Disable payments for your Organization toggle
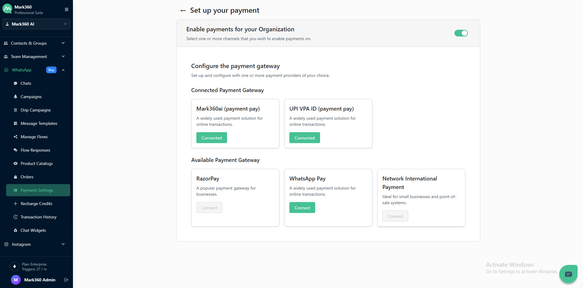 pyautogui.click(x=461, y=33)
